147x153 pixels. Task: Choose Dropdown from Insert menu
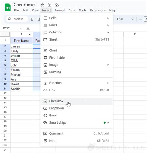(x=77, y=108)
